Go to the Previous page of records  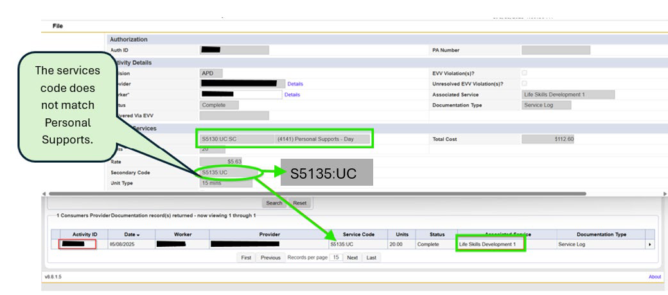(270, 258)
